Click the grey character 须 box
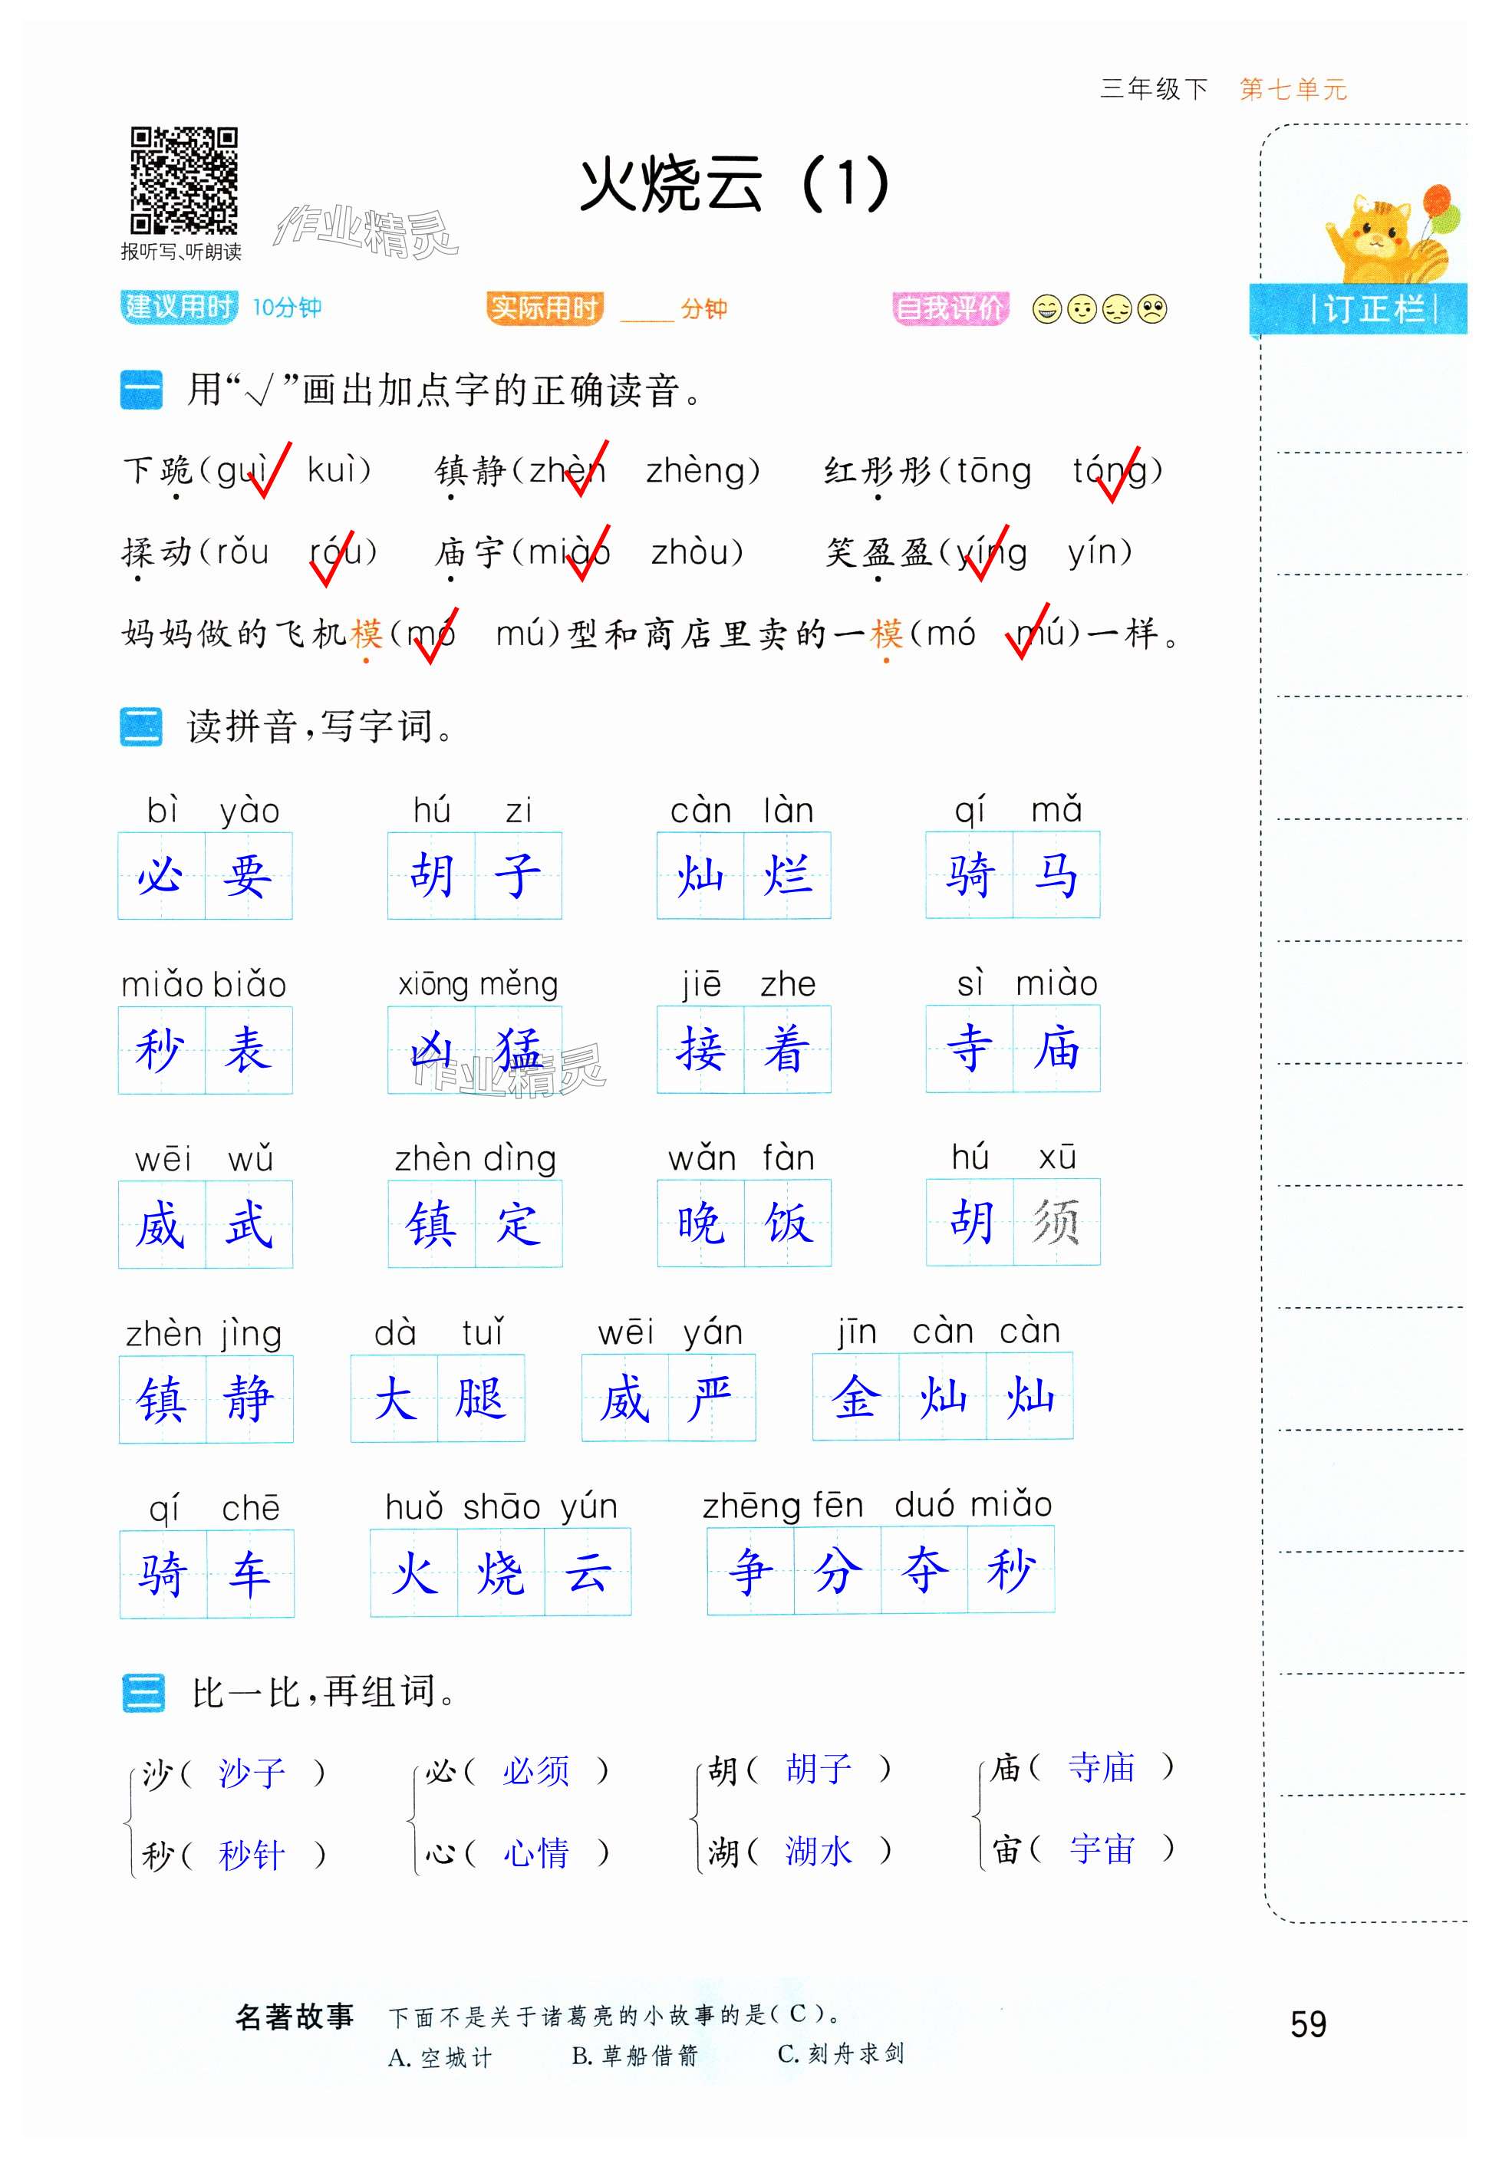Screen dimensions: 1489x2160 1056,1222
